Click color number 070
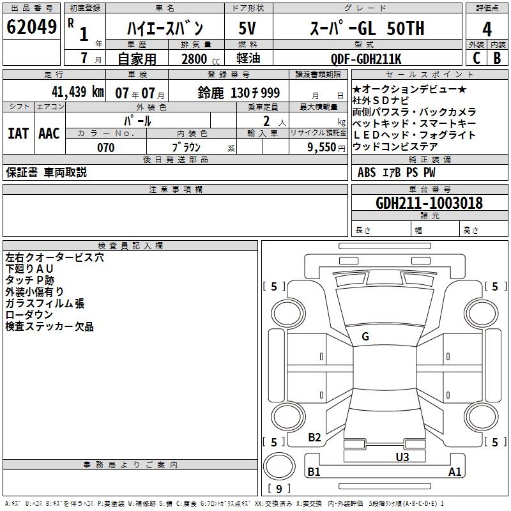 (x=105, y=148)
